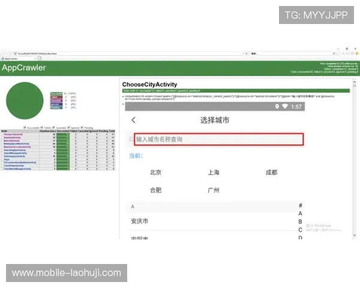Click the green results pie chart
Image resolution: width=360 pixels, height=288 pixels.
(25, 101)
